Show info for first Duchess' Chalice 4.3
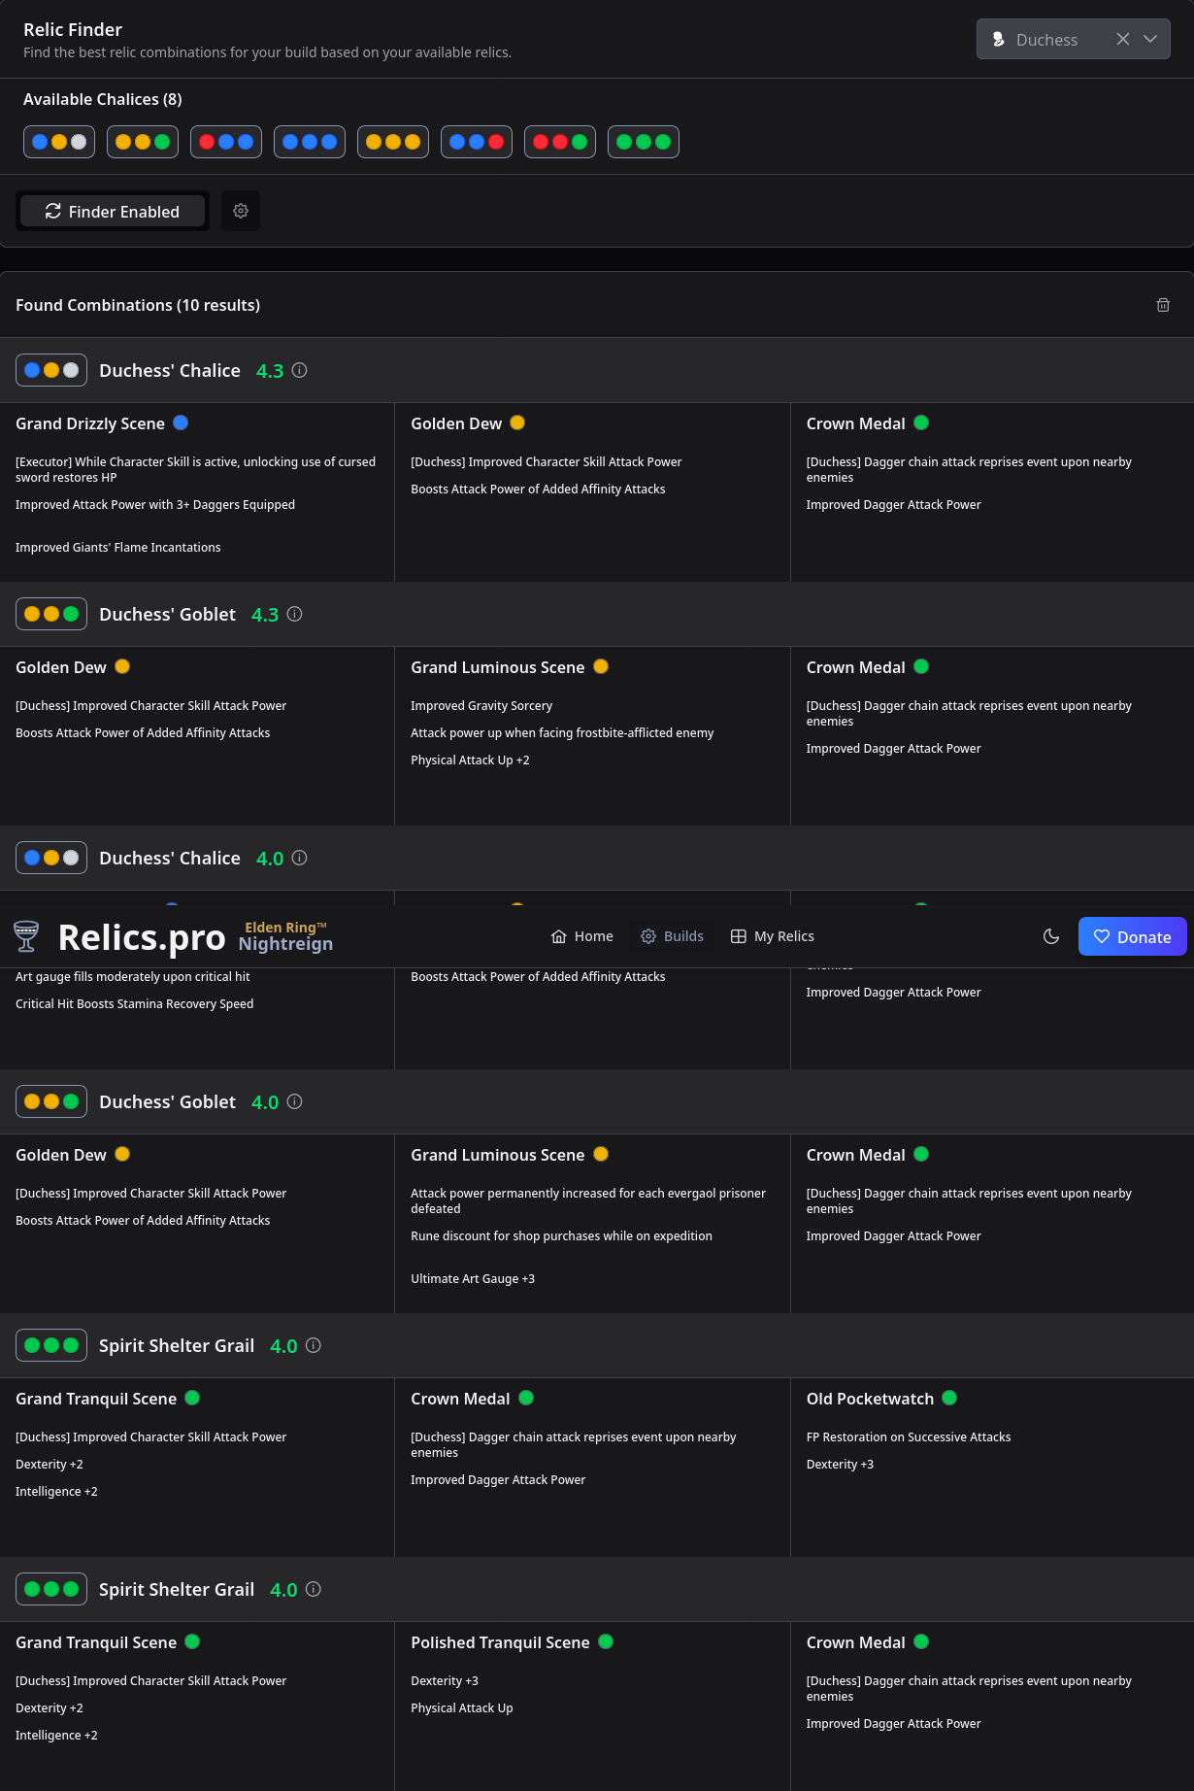The height and width of the screenshot is (1791, 1194). (x=300, y=370)
